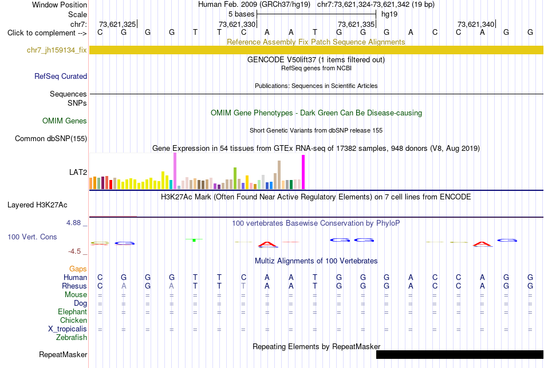
Task: Click the chr7:73,621,324-73,621,342 position text
Action: (x=376, y=5)
